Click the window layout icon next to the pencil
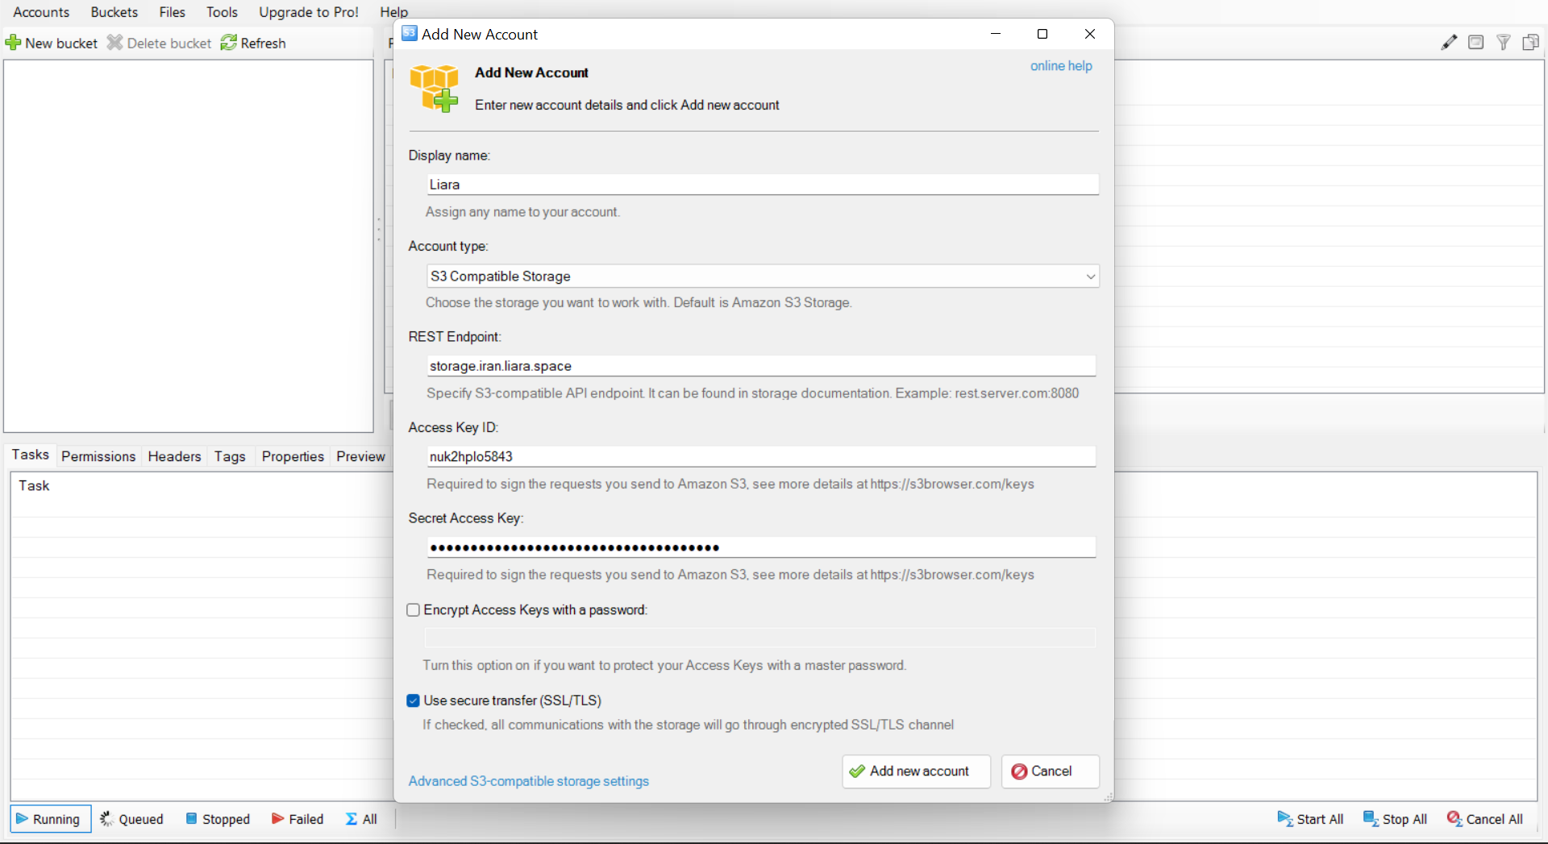The image size is (1548, 844). coord(1475,43)
